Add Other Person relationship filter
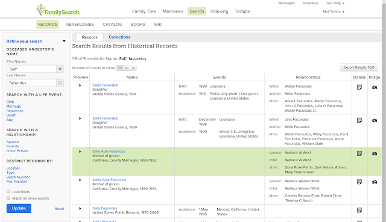The image size is (386, 222). (17, 151)
